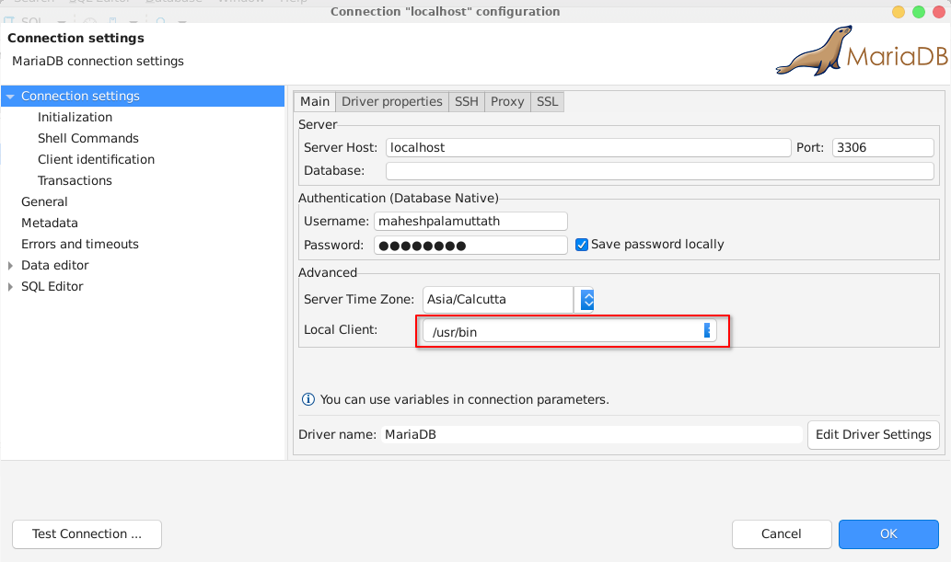Open the SSL tab

pyautogui.click(x=547, y=102)
